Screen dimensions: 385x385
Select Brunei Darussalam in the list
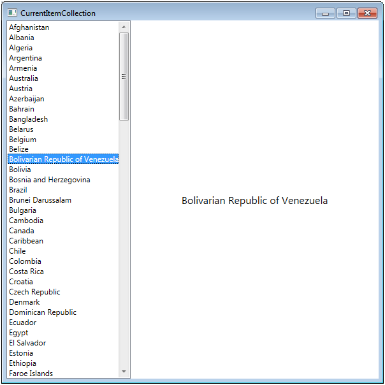[63, 200]
